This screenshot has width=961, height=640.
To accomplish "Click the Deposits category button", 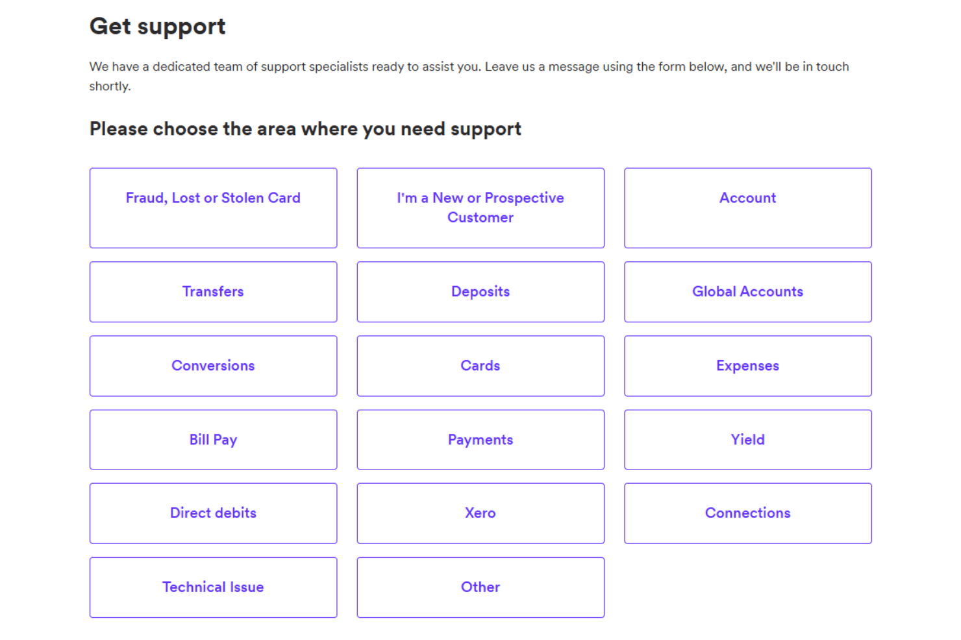I will coord(480,292).
